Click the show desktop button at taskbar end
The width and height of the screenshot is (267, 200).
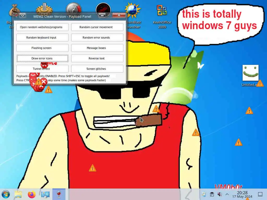tap(260, 194)
